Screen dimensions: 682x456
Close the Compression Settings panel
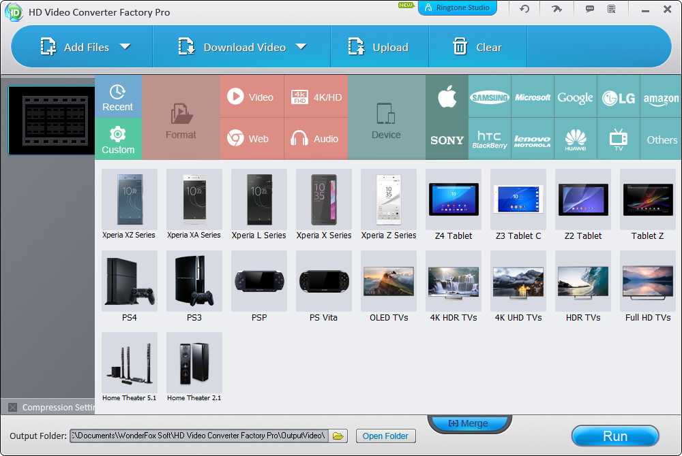(x=12, y=408)
